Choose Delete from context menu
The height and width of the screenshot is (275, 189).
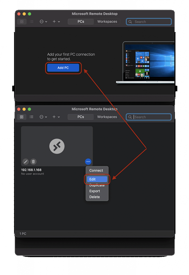click(x=95, y=197)
